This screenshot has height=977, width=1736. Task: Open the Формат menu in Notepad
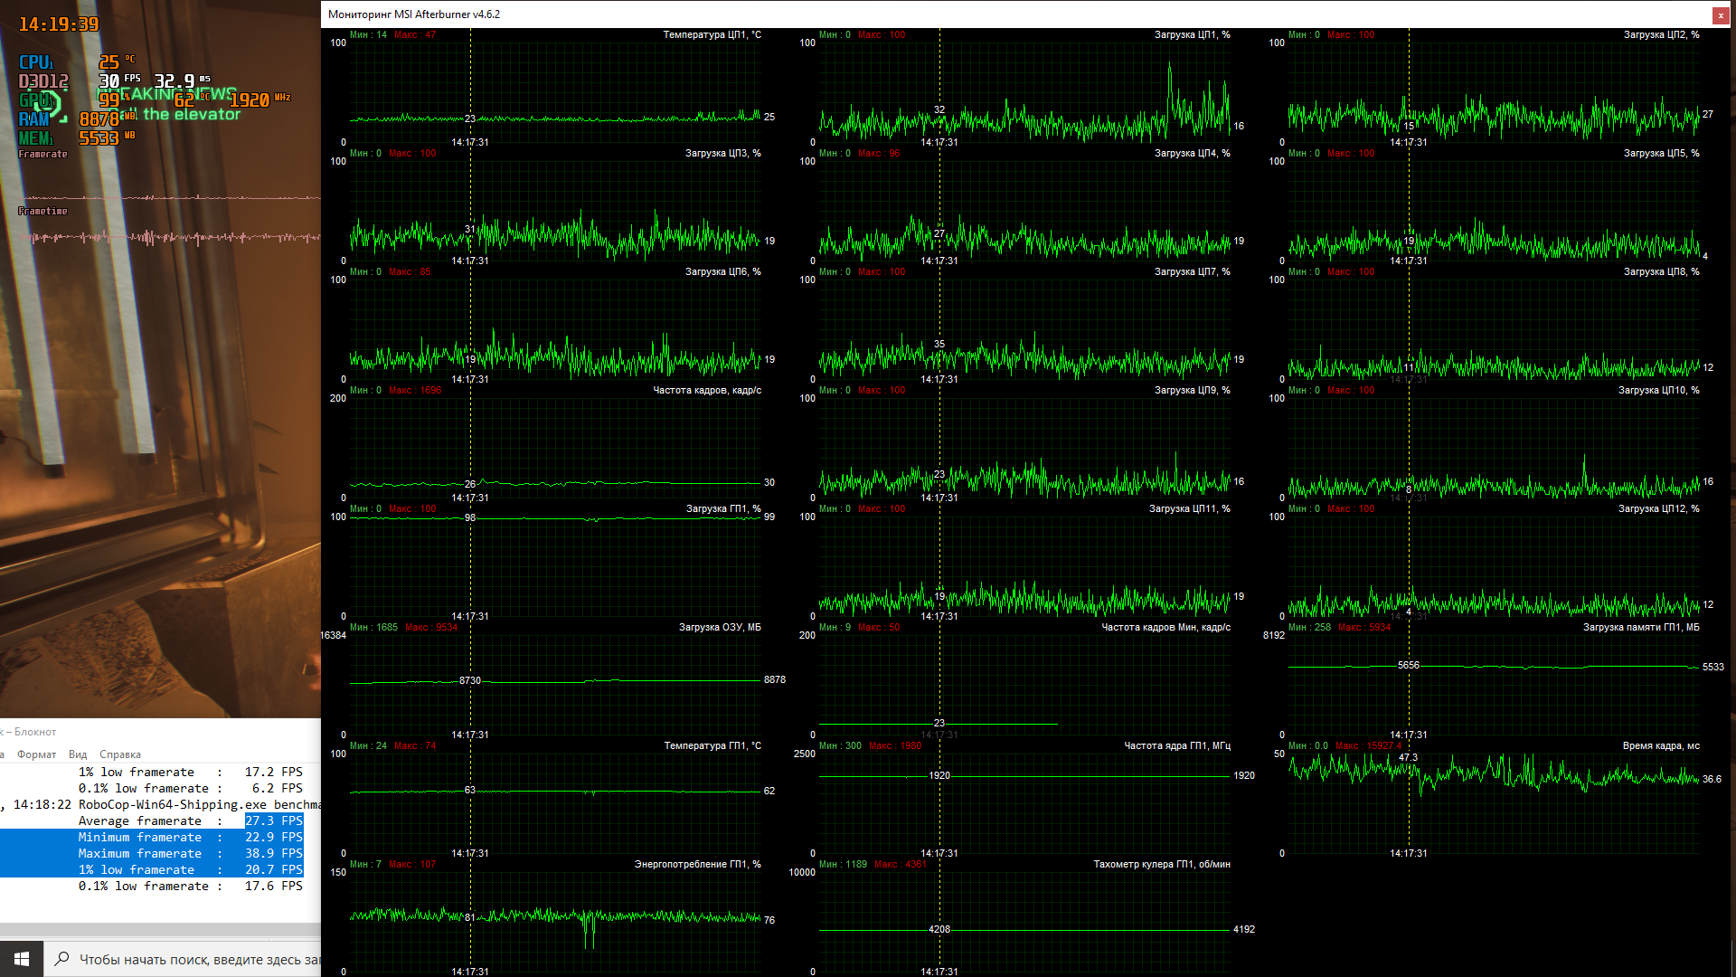(36, 754)
